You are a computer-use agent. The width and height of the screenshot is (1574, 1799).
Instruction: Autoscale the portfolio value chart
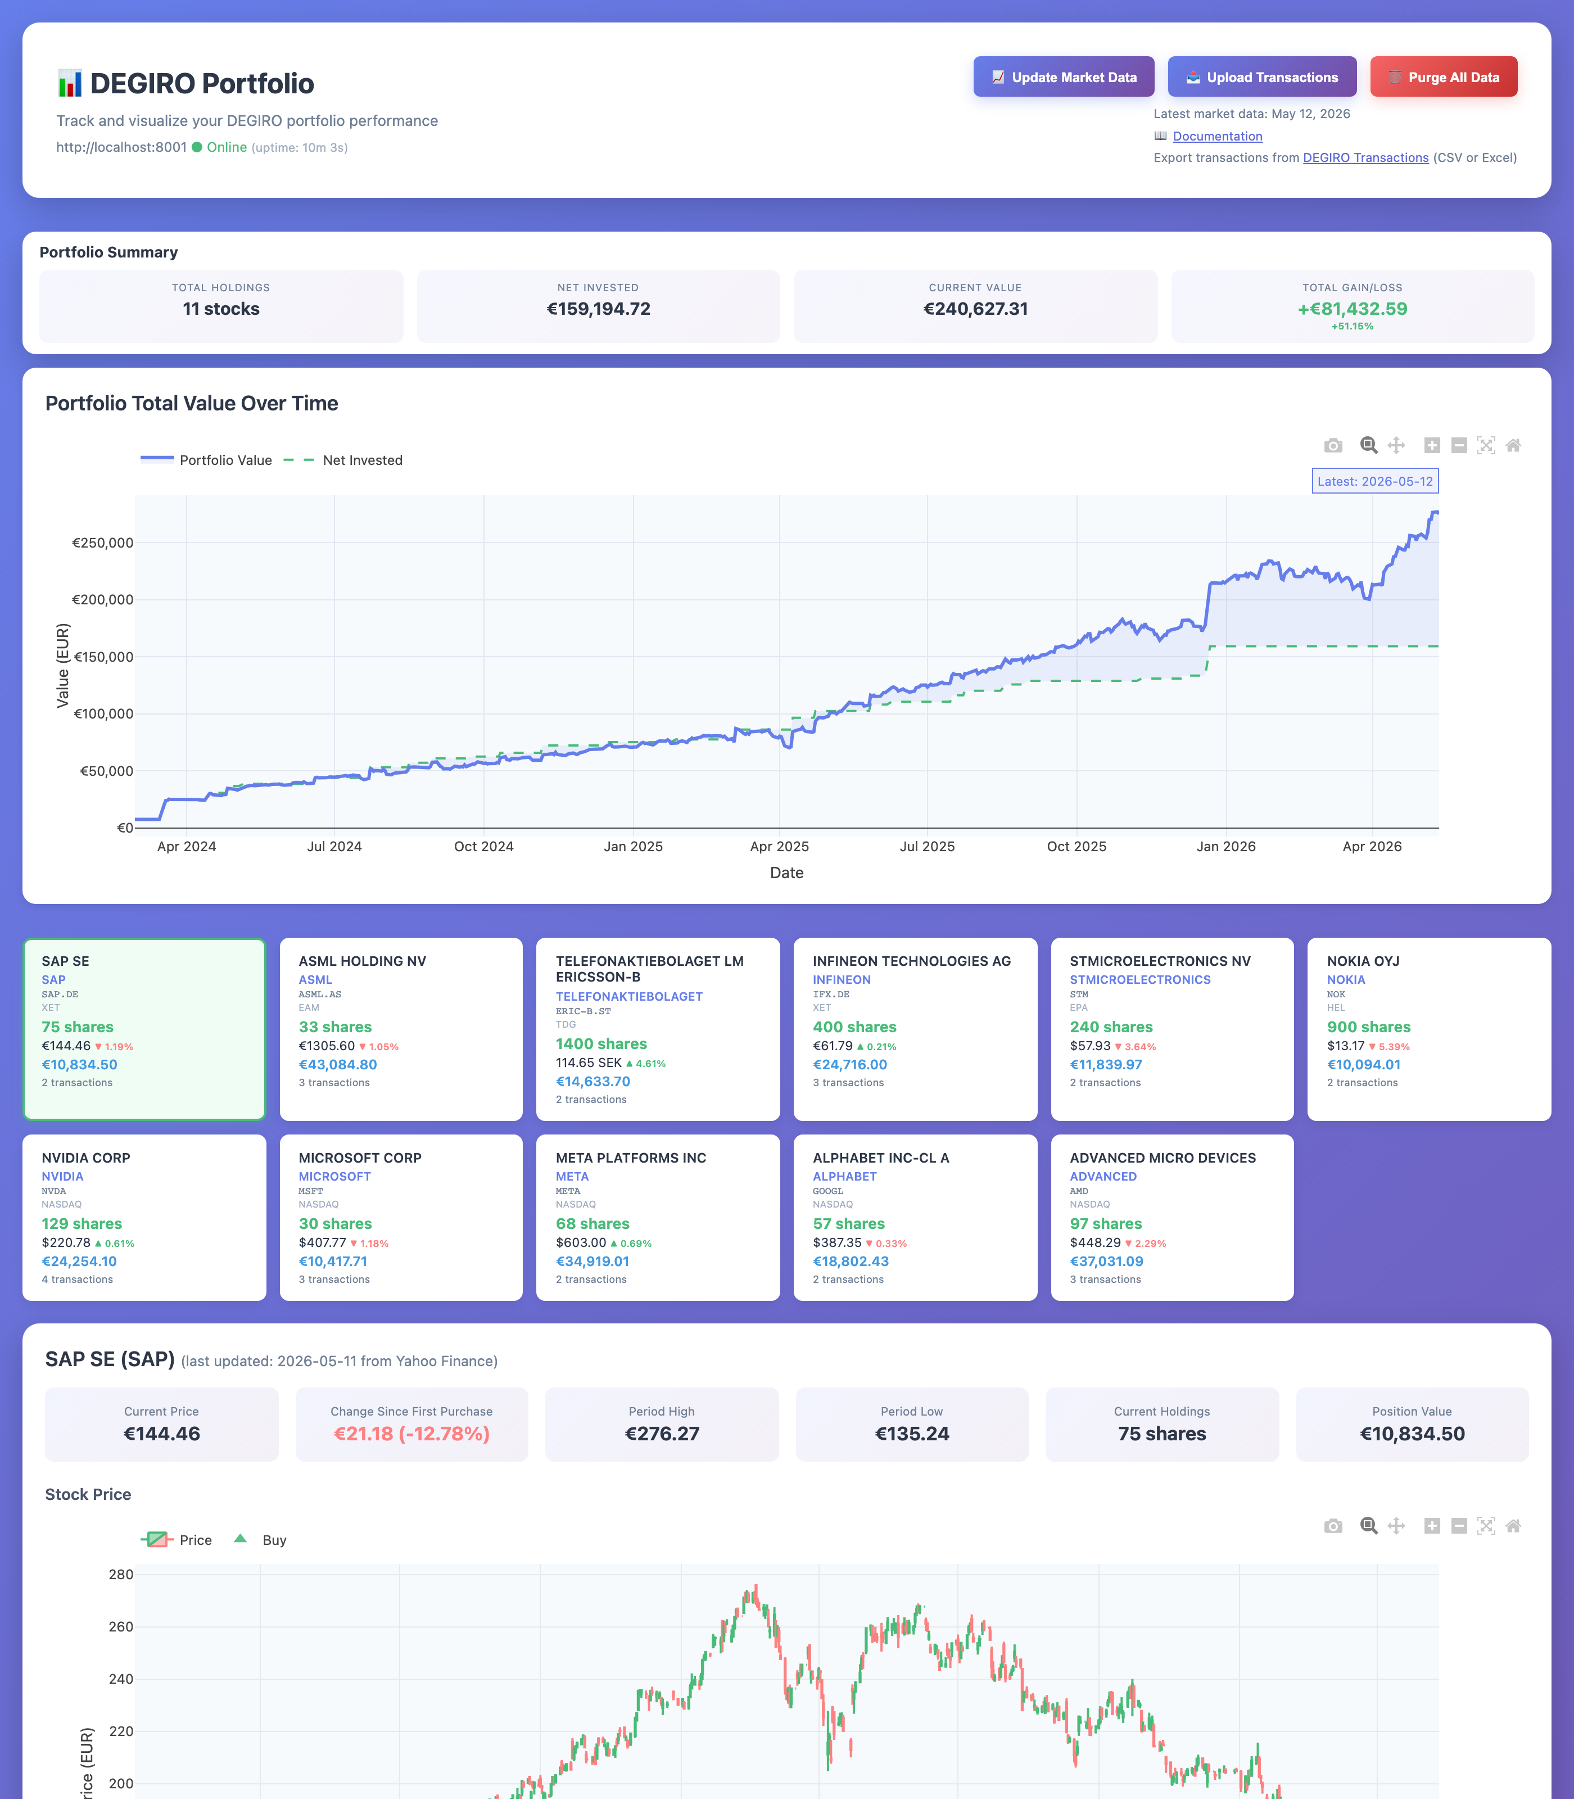pyautogui.click(x=1486, y=445)
